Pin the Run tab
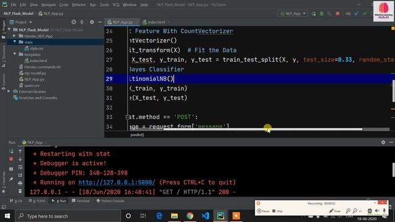 pyautogui.click(x=11, y=179)
